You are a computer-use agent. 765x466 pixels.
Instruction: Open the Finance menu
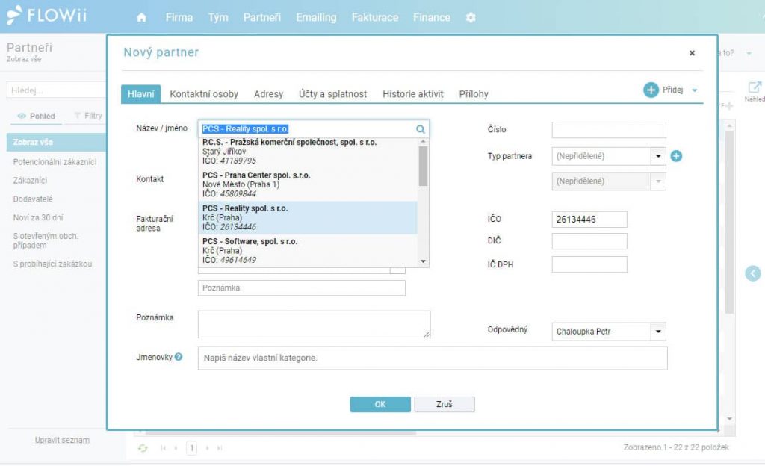click(x=432, y=17)
